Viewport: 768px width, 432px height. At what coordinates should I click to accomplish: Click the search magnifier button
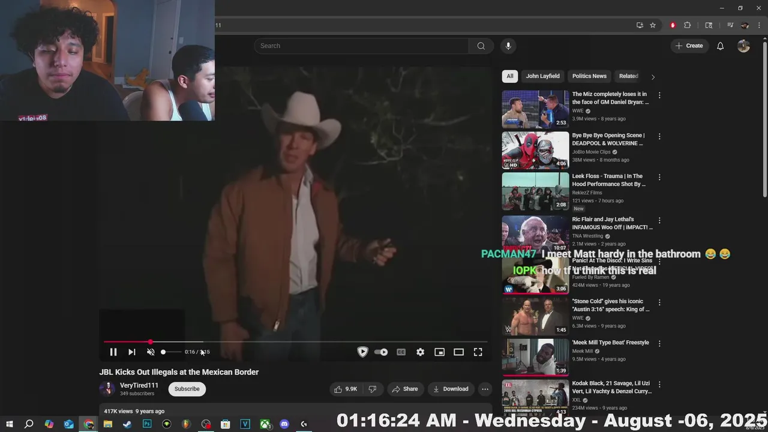[481, 46]
